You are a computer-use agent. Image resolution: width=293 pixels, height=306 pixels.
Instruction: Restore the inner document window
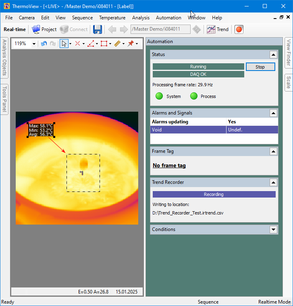281,17
